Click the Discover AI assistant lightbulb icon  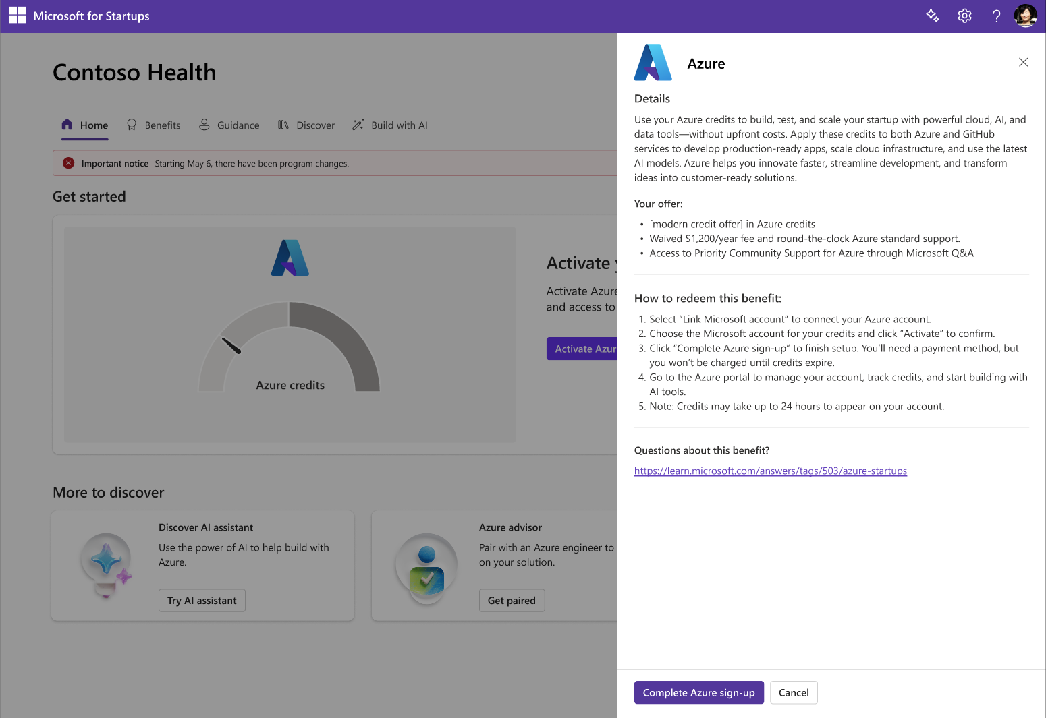[x=106, y=566]
